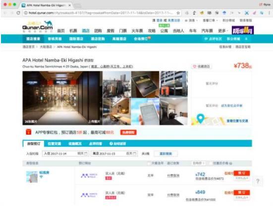The image size is (273, 209).
Task: Expand the 更多 dropdown in main navigation
Action: (223, 31)
